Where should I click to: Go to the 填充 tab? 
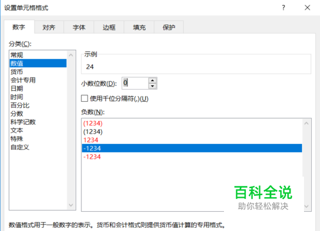tap(139, 28)
